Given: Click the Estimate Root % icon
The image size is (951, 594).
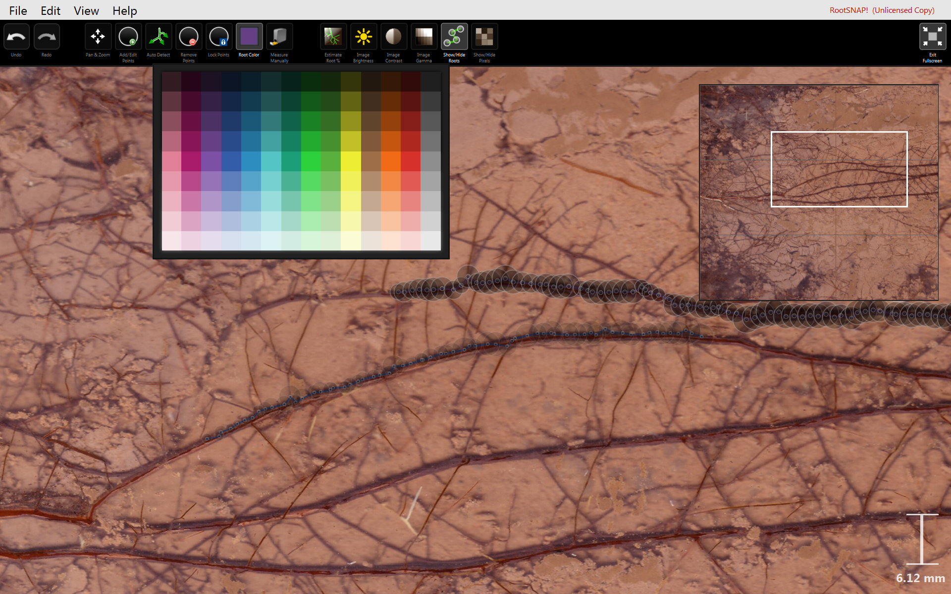Looking at the screenshot, I should click(333, 37).
